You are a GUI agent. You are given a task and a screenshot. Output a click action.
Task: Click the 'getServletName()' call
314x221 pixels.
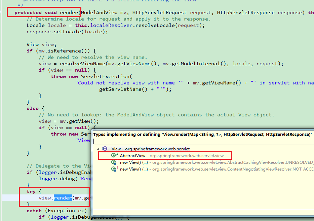pos(123,89)
